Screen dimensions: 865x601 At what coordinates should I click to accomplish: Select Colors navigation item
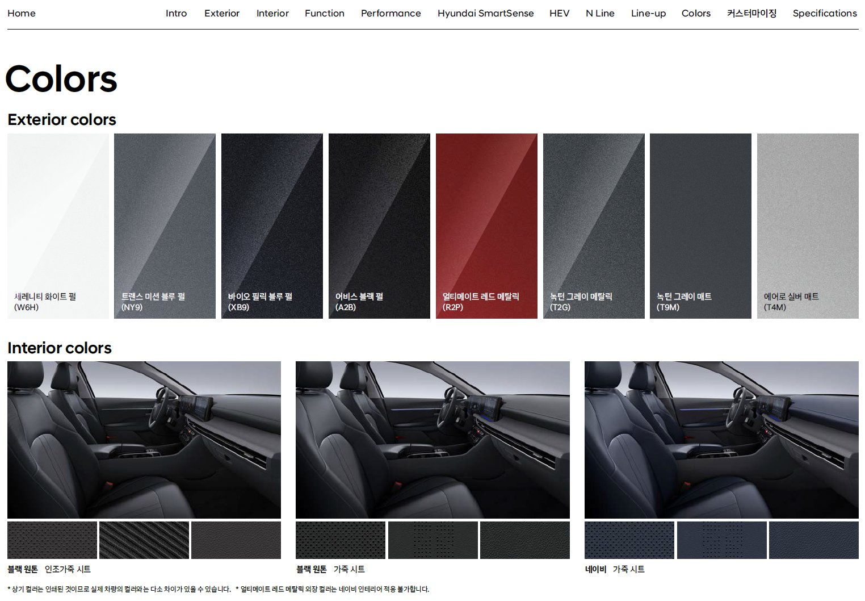pos(696,13)
